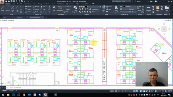The width and height of the screenshot is (173, 97).
Task: Click the Insert block icon
Action: pos(104,8)
